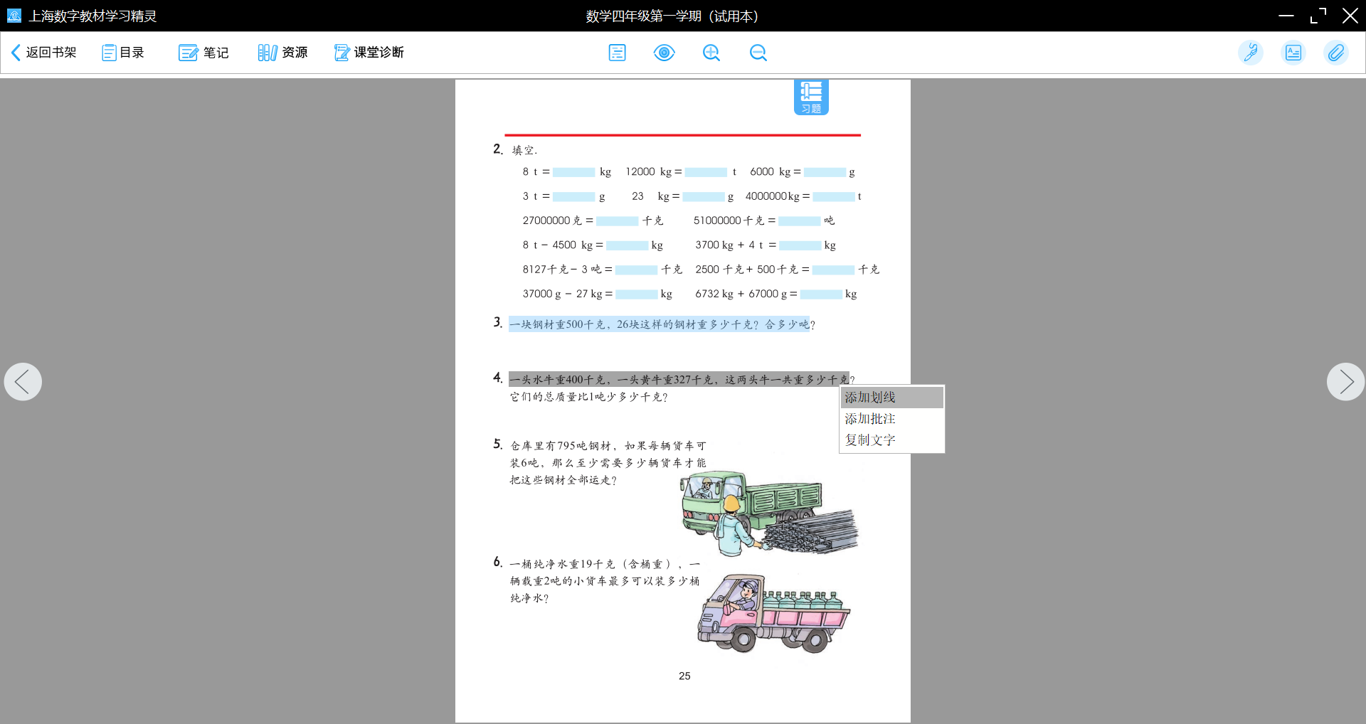
Task: Open the 目录 table of contents
Action: coord(123,53)
